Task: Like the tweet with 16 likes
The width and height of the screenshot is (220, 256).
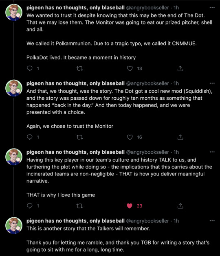Action: [x=130, y=137]
